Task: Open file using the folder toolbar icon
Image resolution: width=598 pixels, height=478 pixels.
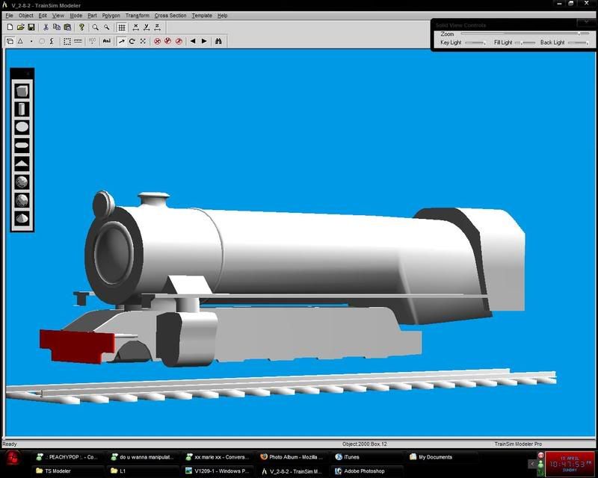Action: (20, 28)
